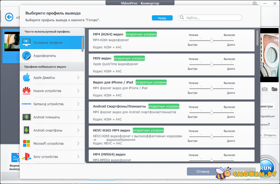The image size is (280, 184).
Task: Click the left category list scrollbar
Action: [x=82, y=44]
